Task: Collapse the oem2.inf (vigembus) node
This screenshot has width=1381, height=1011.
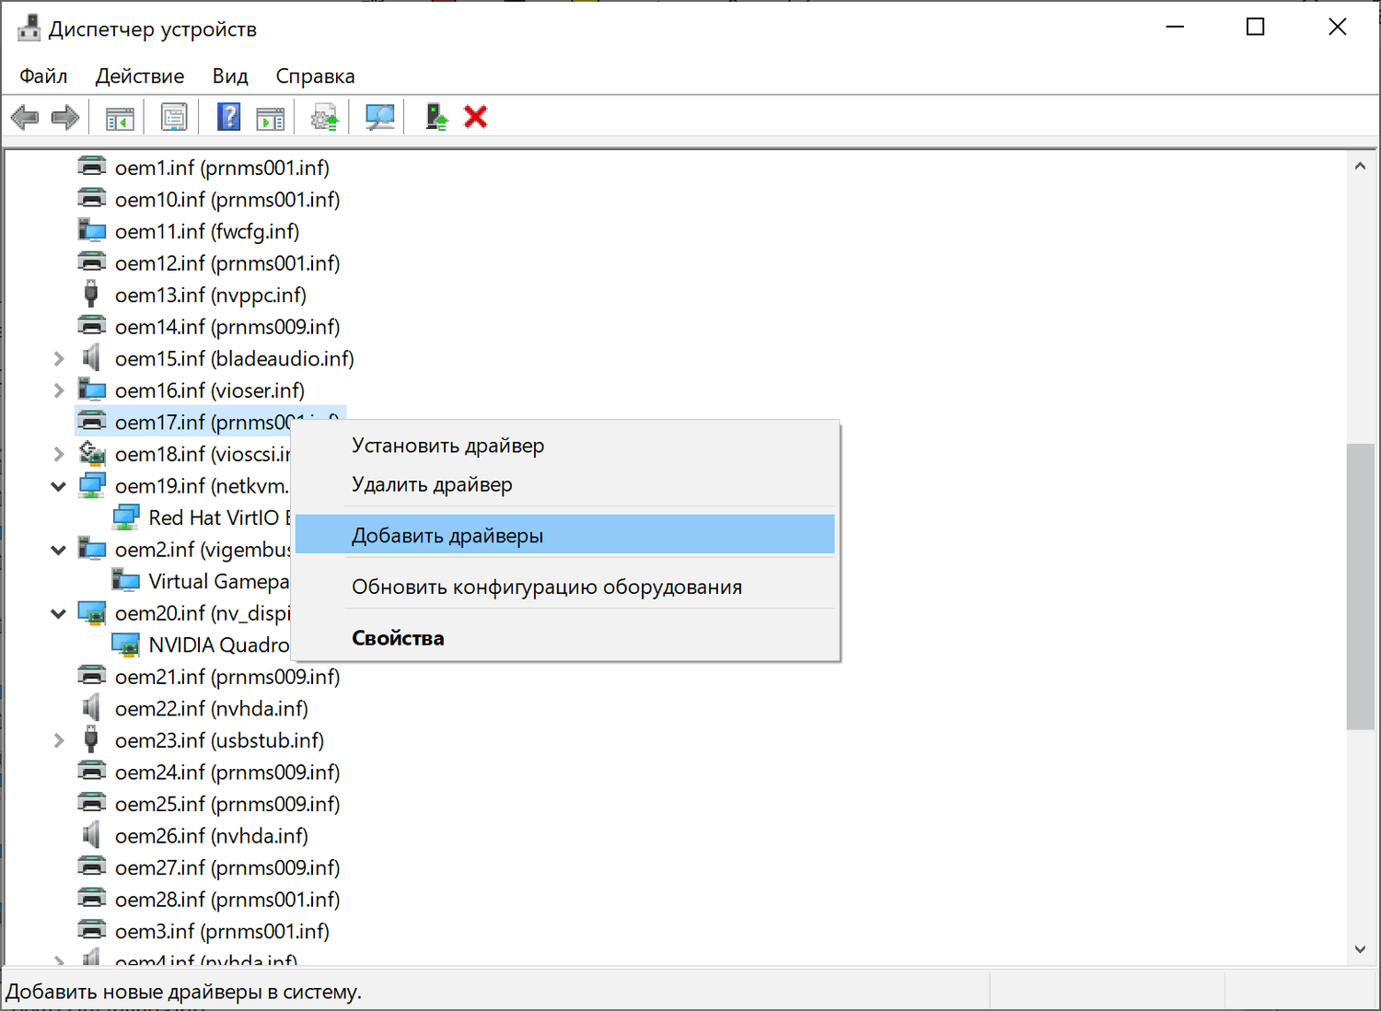Action: [x=59, y=550]
